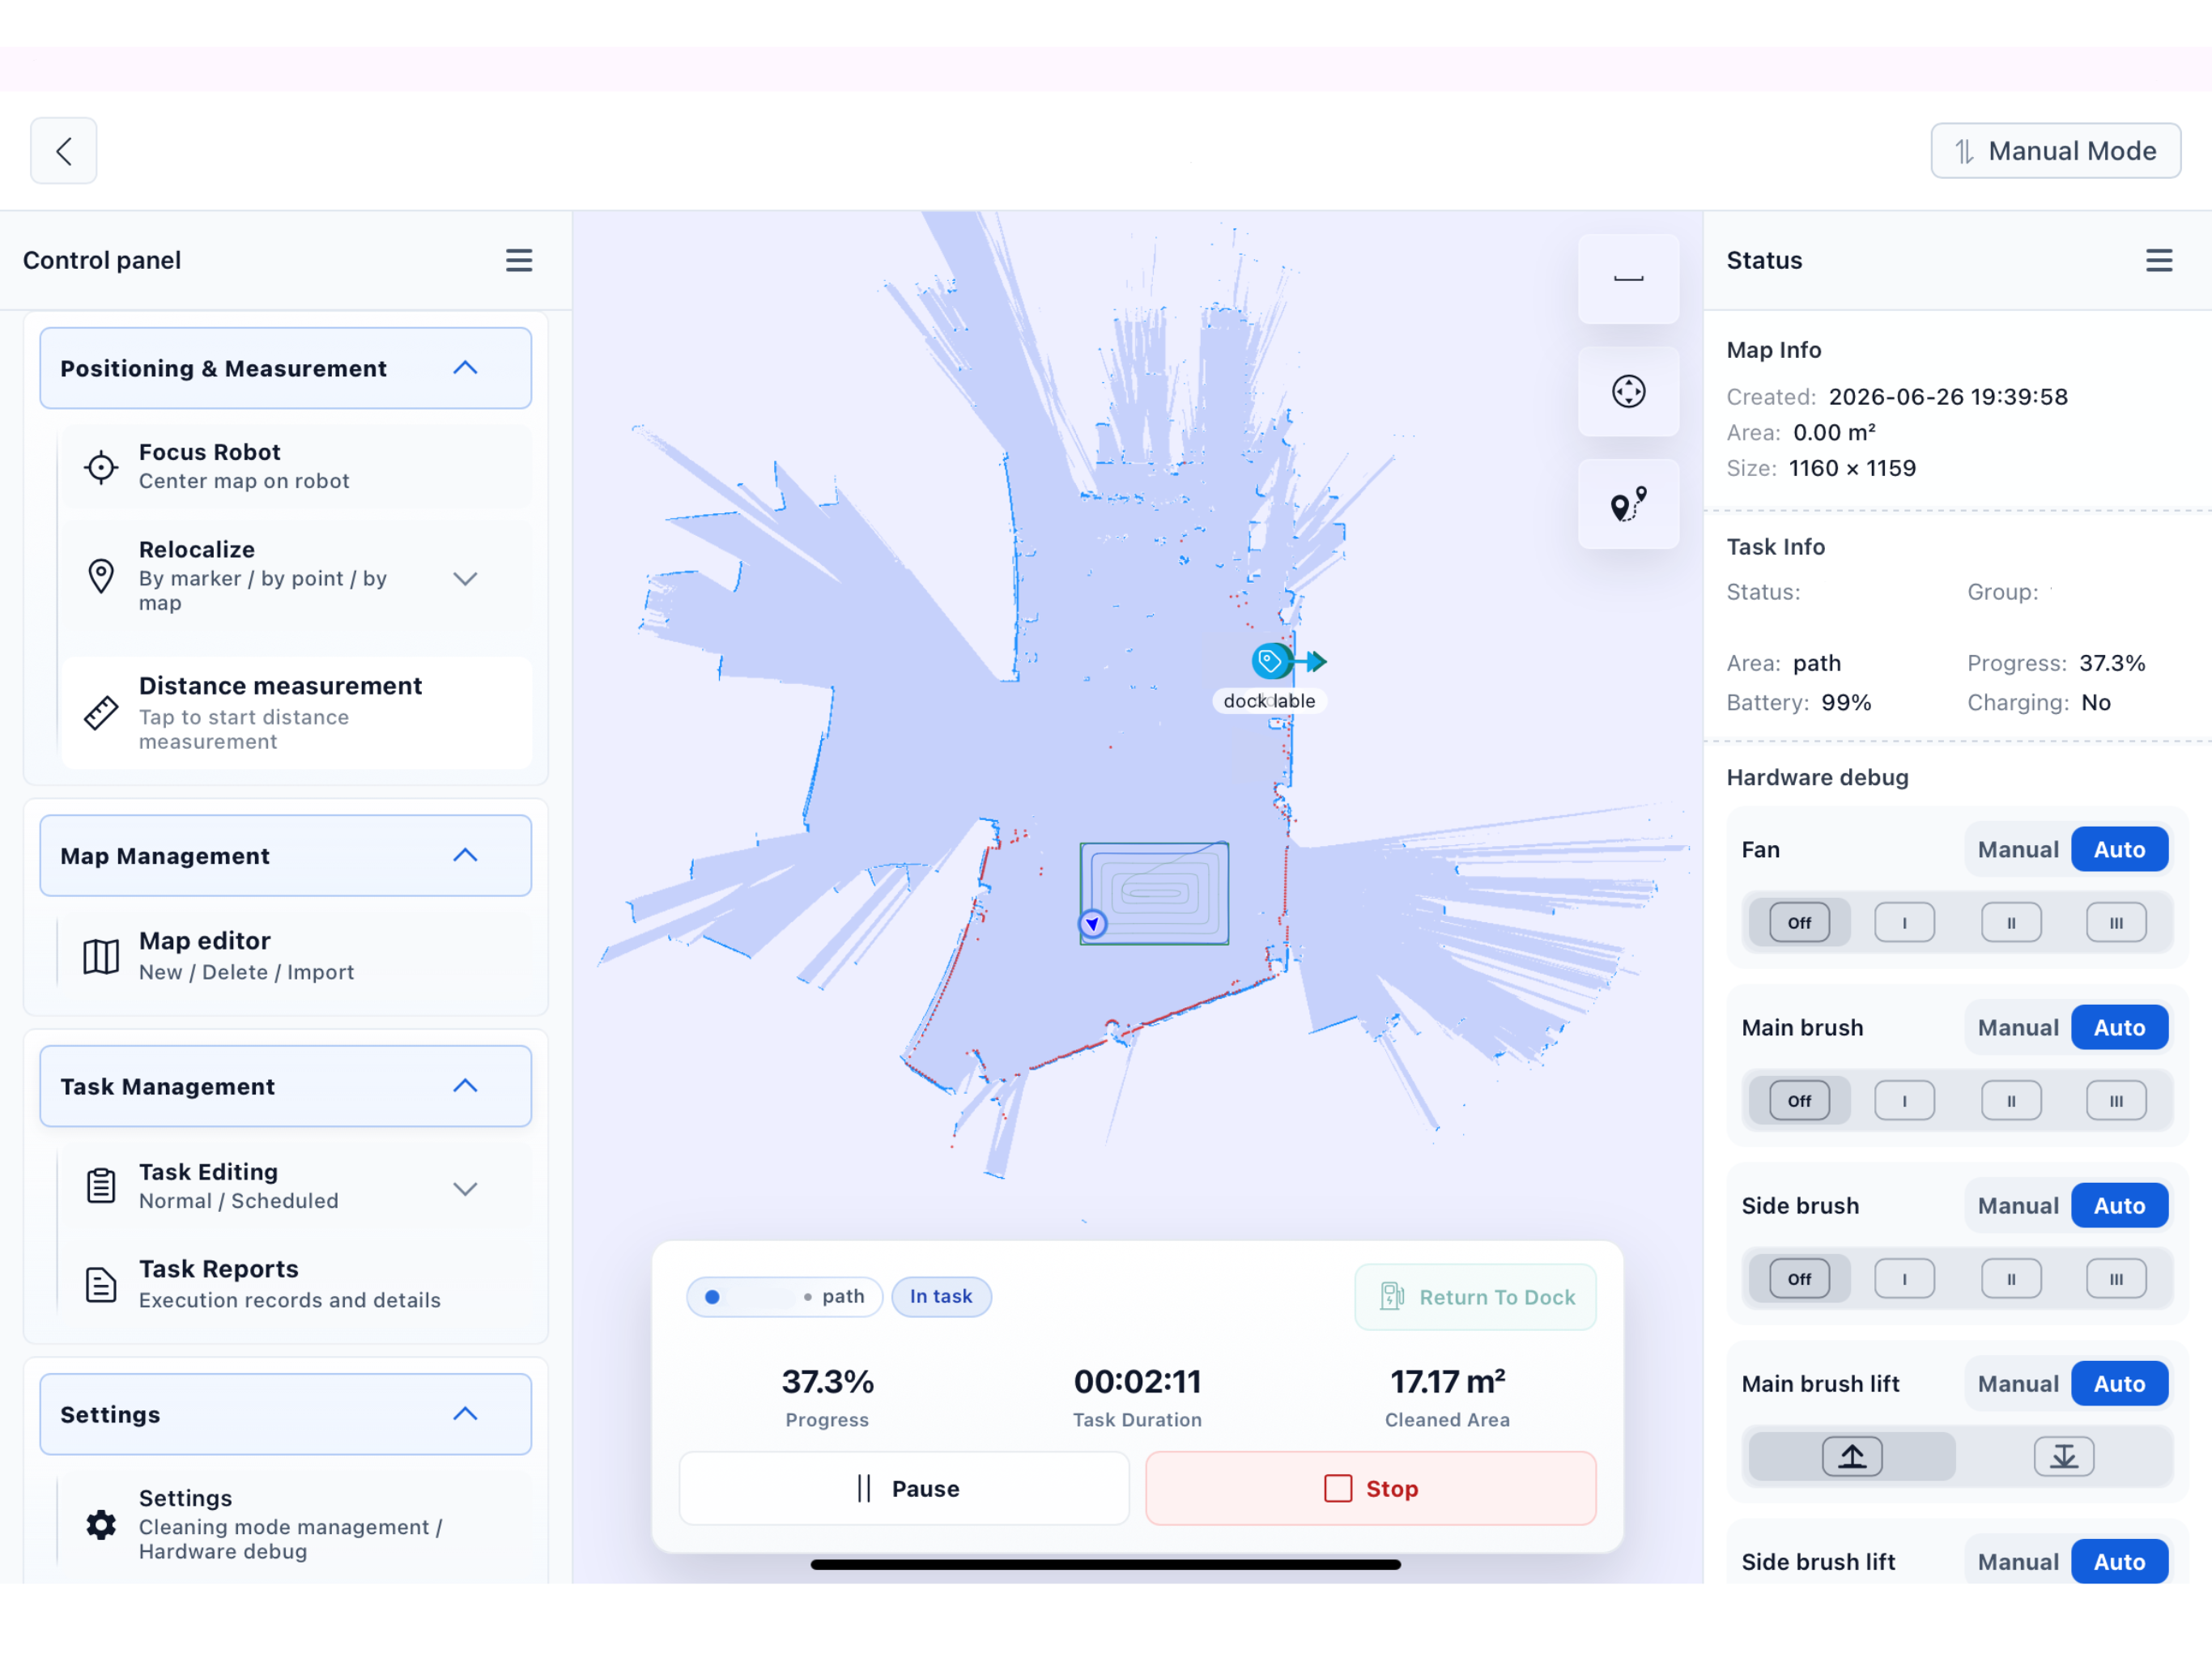Raise the main brush with the up-arrow button
The width and height of the screenshot is (2212, 1658).
pyautogui.click(x=1852, y=1456)
